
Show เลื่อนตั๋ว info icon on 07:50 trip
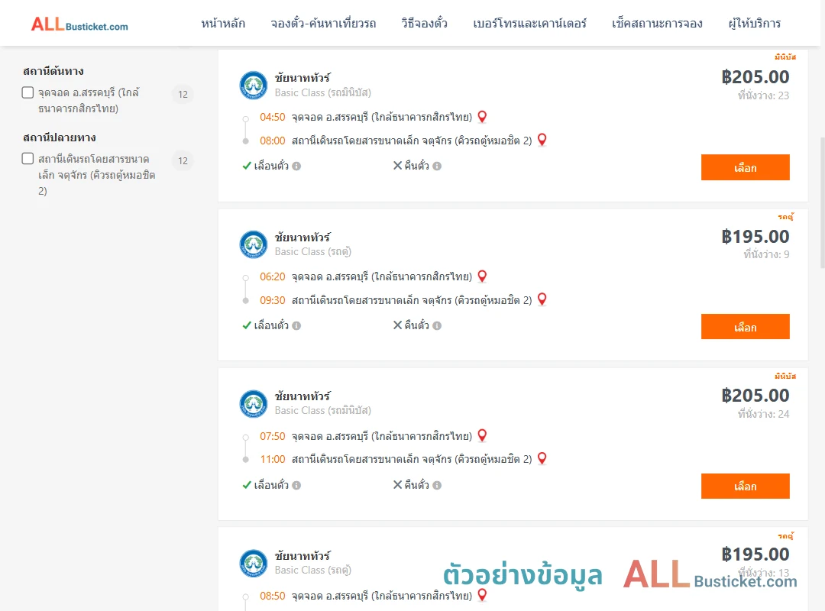[x=296, y=485]
